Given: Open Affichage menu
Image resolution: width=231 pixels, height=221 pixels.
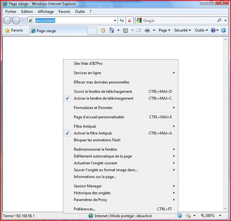Looking at the screenshot, I should click(46, 11).
